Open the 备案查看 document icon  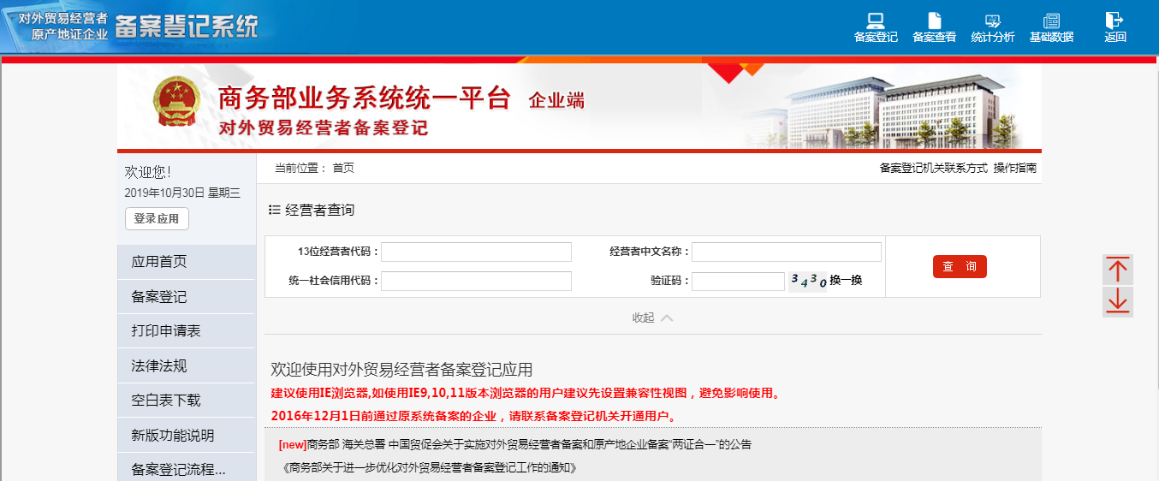pyautogui.click(x=934, y=21)
